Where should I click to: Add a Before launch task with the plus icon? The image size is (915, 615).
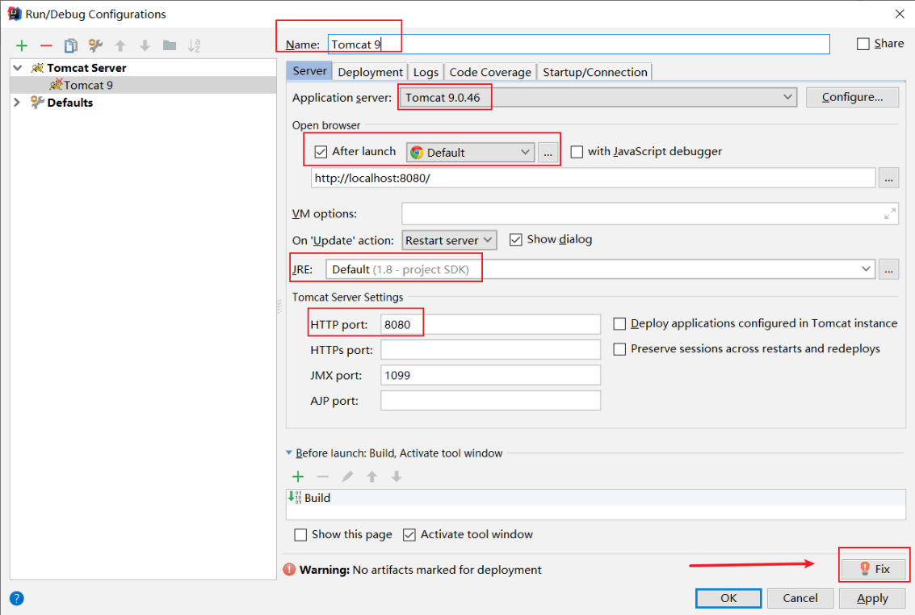click(298, 477)
